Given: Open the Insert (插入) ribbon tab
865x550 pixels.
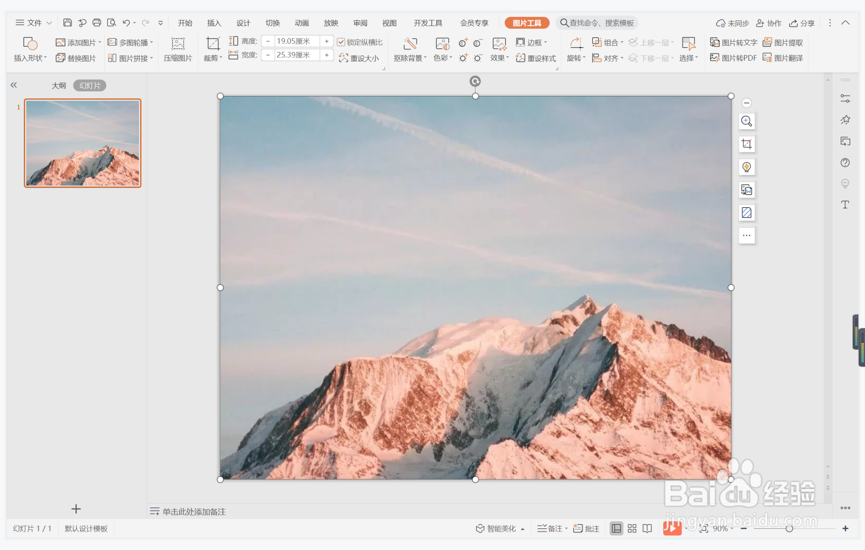Looking at the screenshot, I should [214, 23].
